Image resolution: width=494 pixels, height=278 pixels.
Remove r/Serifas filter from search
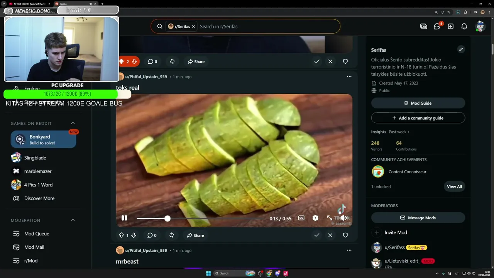point(193,26)
